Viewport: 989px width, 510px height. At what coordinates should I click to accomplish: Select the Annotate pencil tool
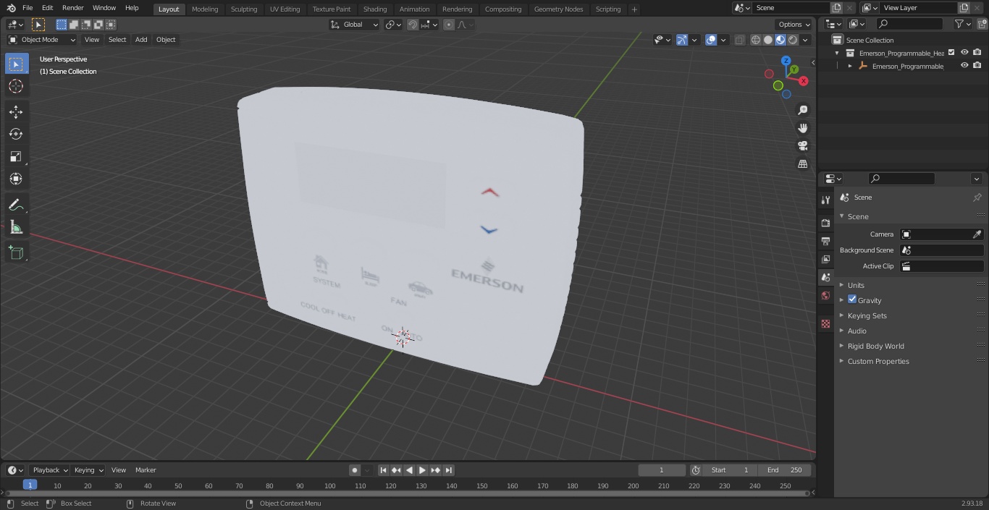point(16,205)
